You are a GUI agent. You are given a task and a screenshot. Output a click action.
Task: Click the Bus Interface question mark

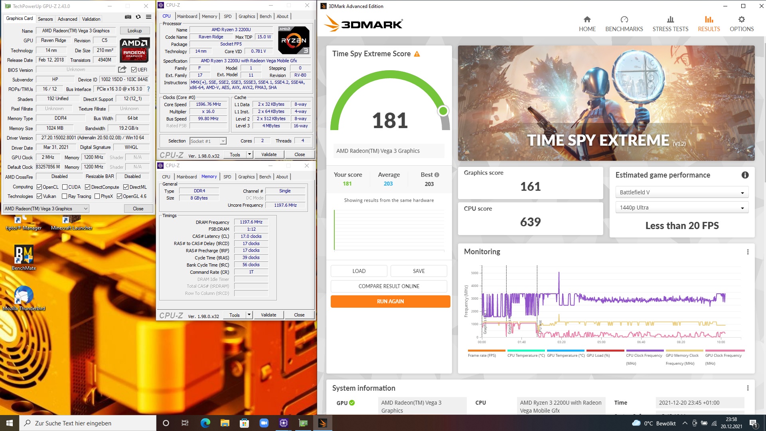[148, 89]
